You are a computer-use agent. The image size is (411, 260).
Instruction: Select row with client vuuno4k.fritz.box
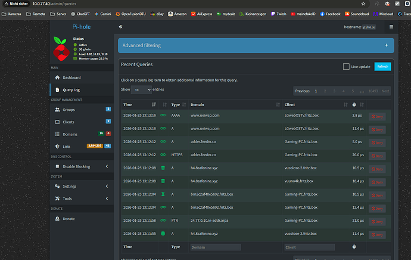point(256,181)
